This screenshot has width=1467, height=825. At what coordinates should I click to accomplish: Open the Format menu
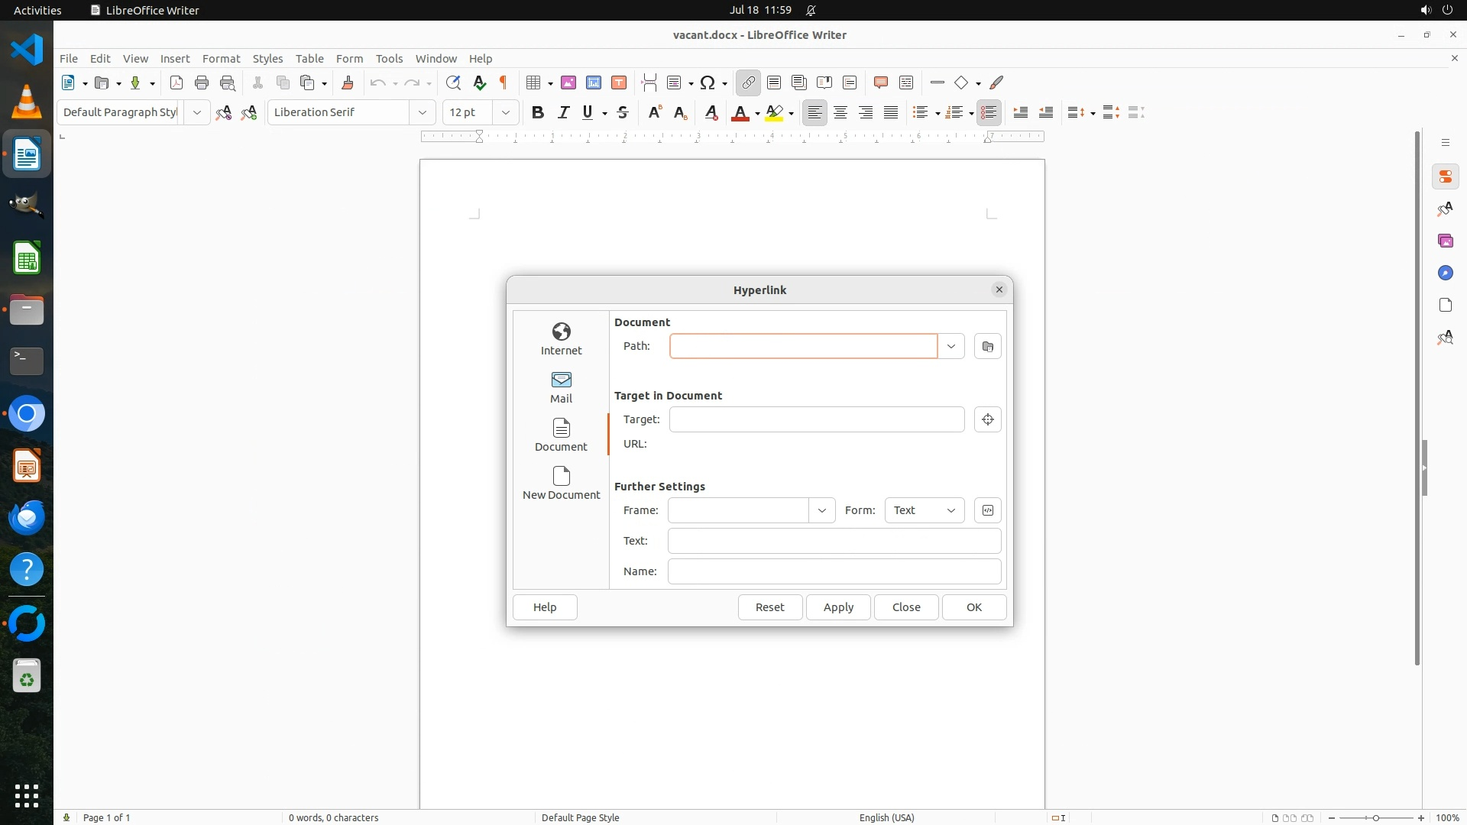click(221, 58)
